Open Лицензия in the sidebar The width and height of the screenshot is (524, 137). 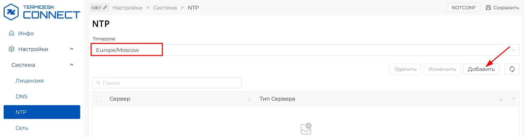click(29, 81)
